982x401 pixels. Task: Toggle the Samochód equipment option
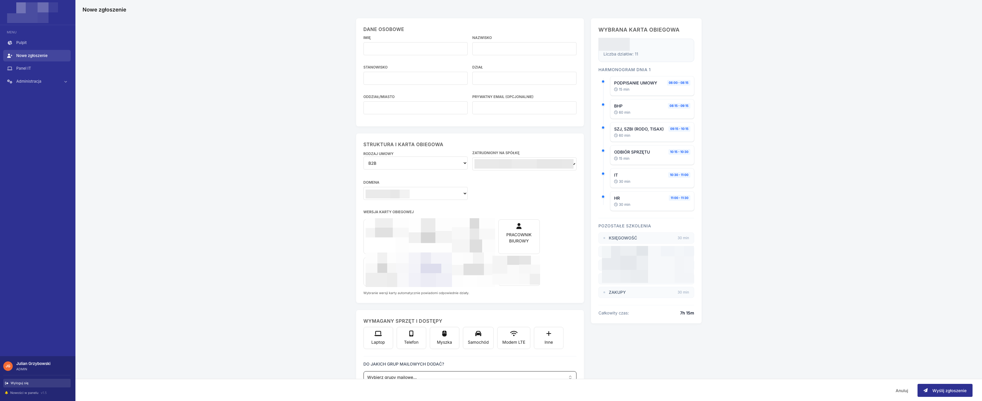click(478, 338)
